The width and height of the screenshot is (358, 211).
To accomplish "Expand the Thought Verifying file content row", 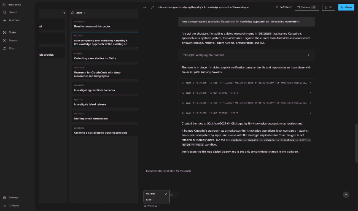I will (x=247, y=55).
